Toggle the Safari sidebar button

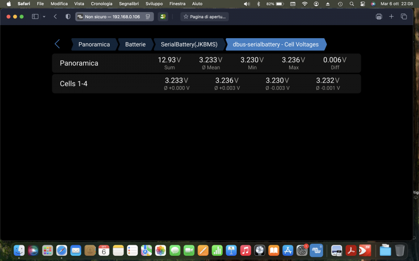[35, 17]
